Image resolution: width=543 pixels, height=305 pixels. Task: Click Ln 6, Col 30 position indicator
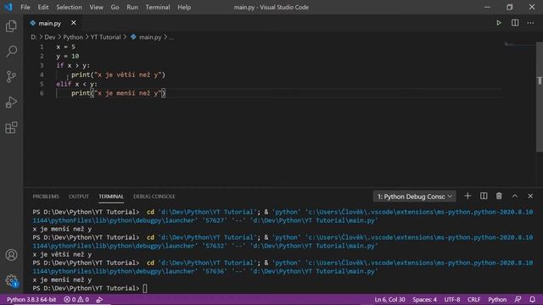pyautogui.click(x=389, y=299)
